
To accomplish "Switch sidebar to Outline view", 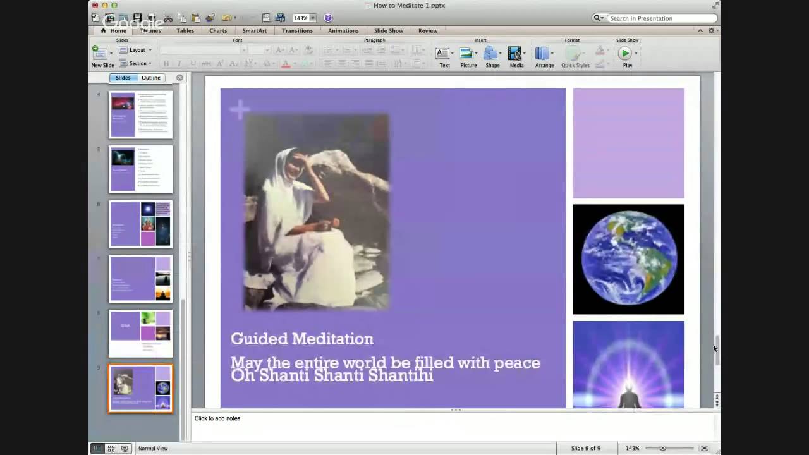I will [x=150, y=78].
